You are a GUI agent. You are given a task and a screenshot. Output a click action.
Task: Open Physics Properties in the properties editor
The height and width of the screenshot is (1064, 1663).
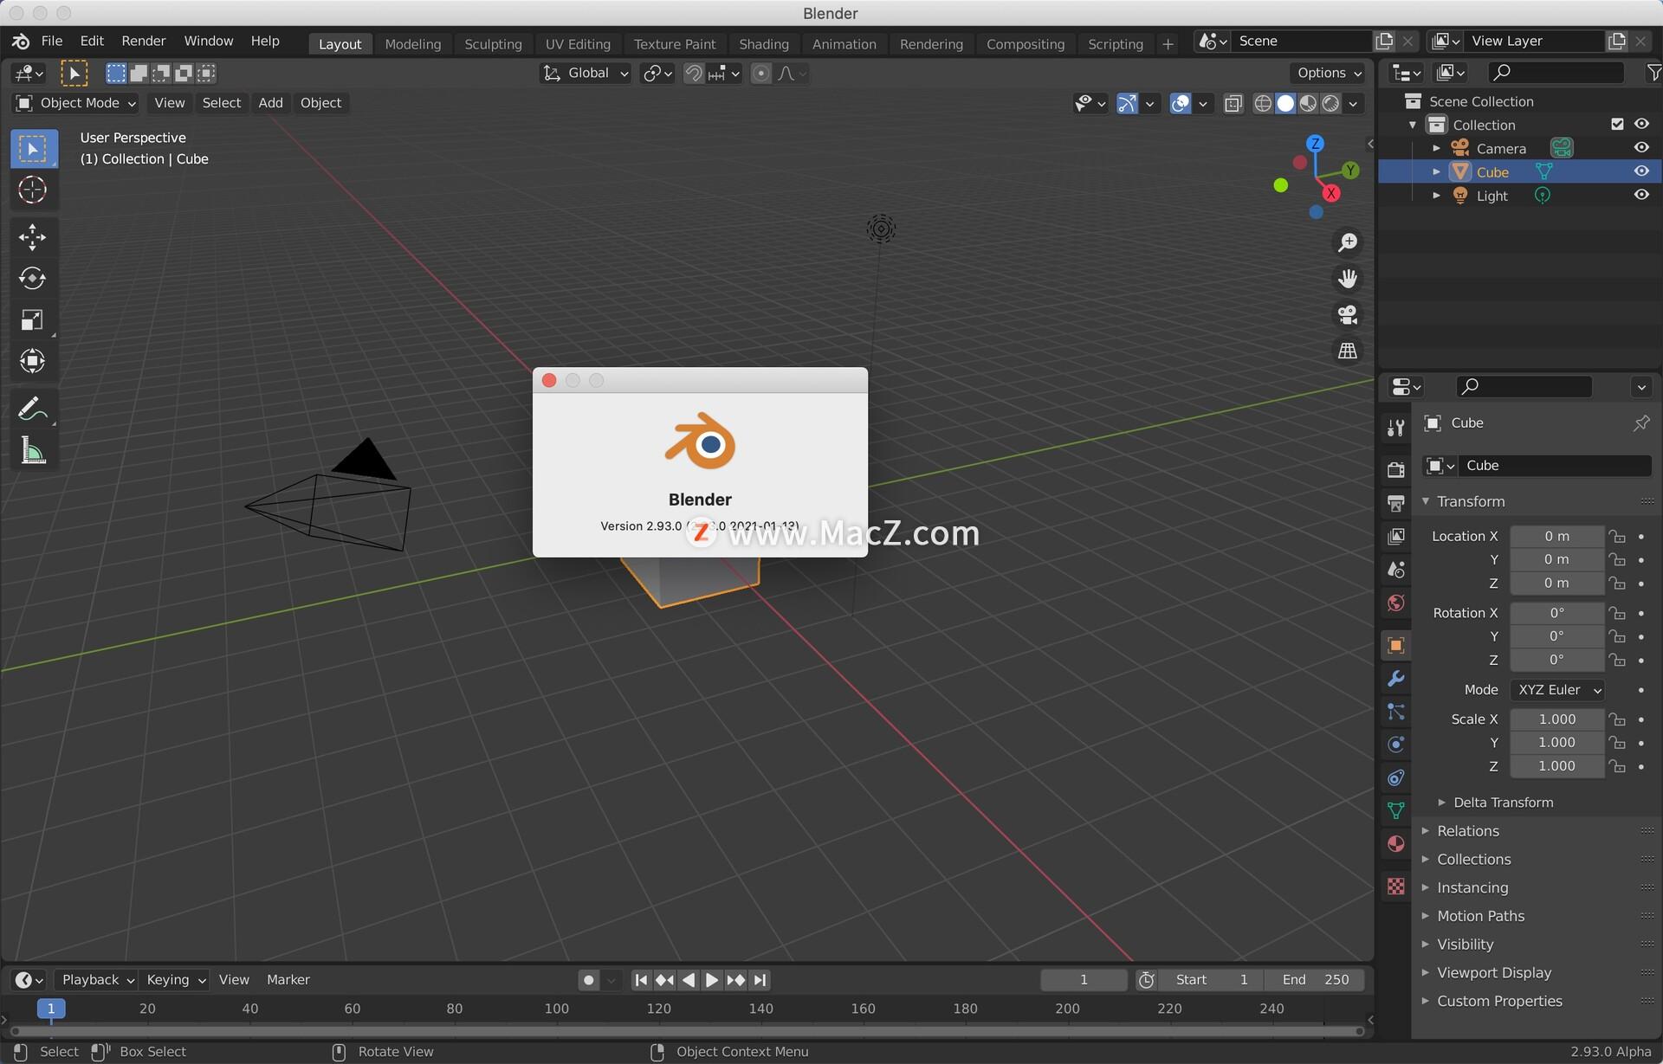pos(1394,745)
